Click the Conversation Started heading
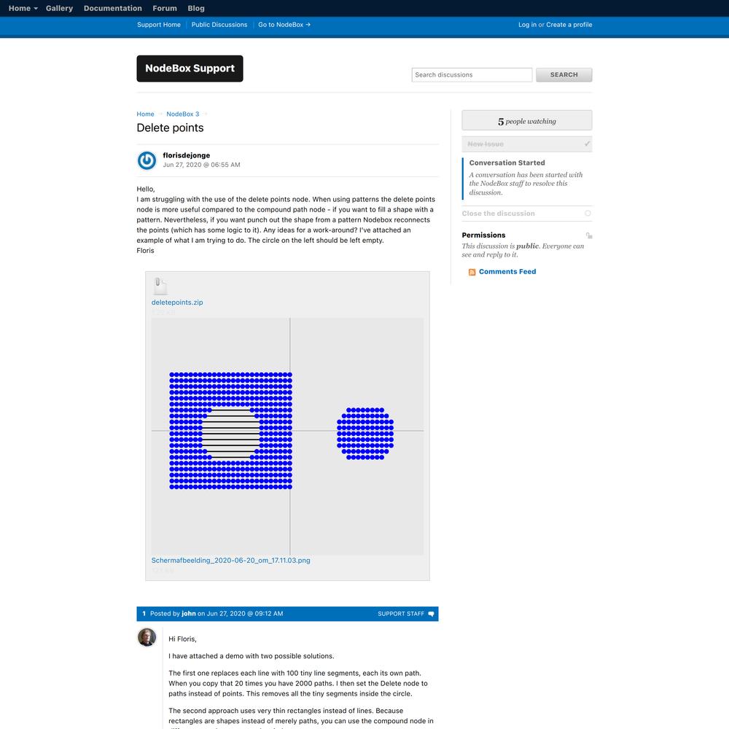729x729 pixels. click(507, 163)
